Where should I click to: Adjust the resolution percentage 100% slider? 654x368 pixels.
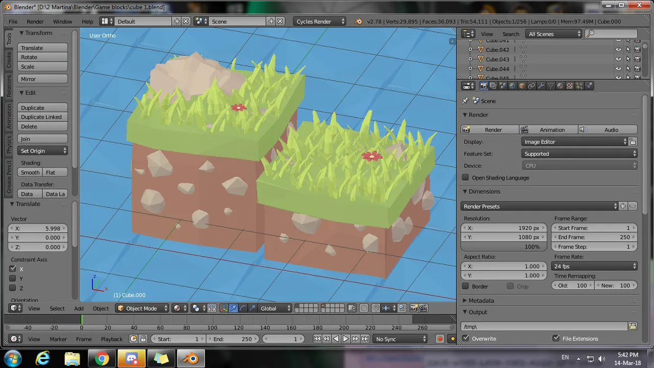coord(504,246)
